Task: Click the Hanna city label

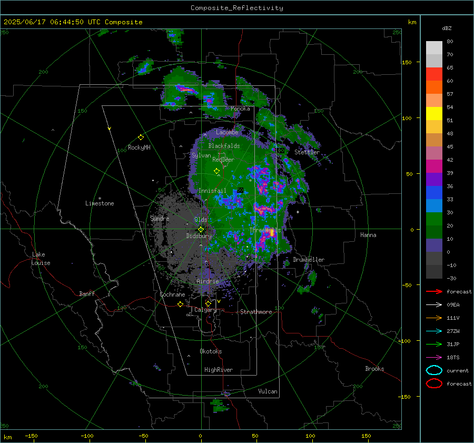Action: pyautogui.click(x=368, y=235)
